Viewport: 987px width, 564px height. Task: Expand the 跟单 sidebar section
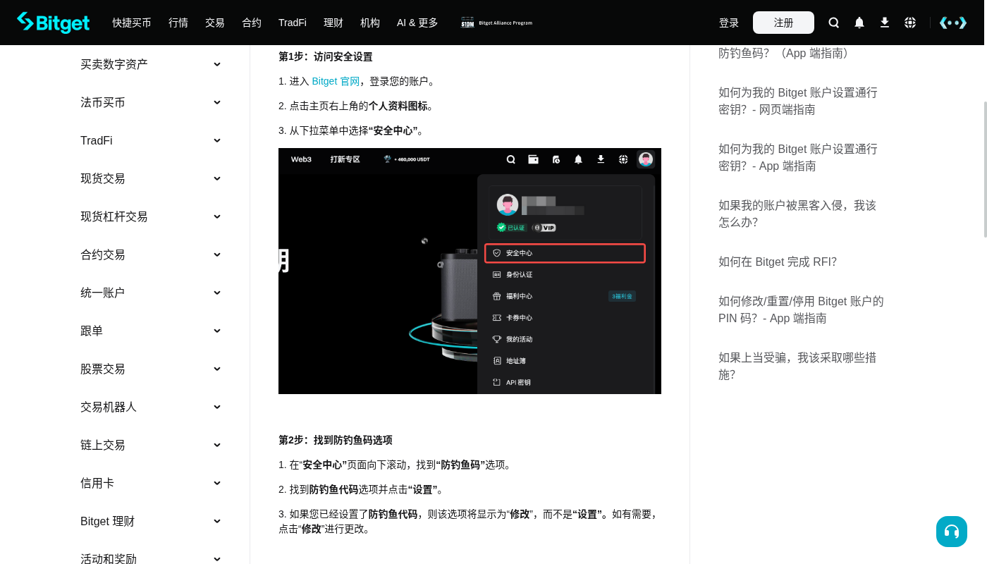click(151, 331)
